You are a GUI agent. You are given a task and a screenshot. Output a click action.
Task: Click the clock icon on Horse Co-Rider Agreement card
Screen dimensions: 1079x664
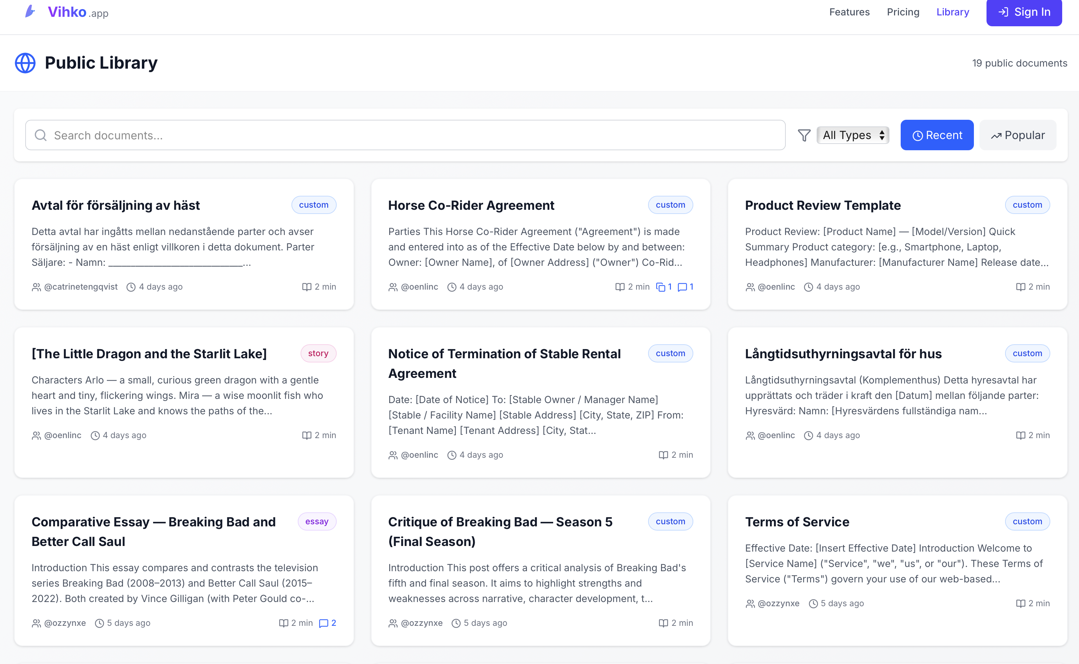452,287
